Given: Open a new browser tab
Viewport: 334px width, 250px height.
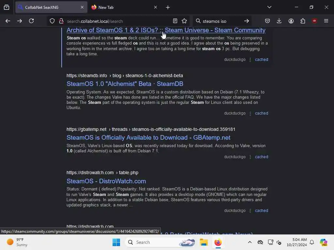Looking at the screenshot, I should [x=168, y=7].
